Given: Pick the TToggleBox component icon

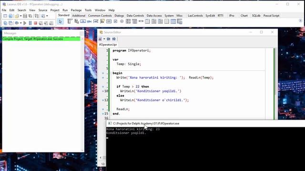Looking at the screenshot, I should click(x=109, y=21).
